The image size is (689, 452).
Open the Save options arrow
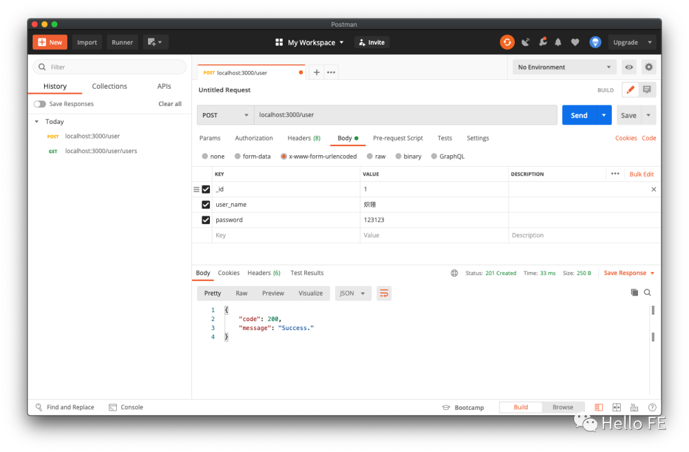pyautogui.click(x=649, y=115)
